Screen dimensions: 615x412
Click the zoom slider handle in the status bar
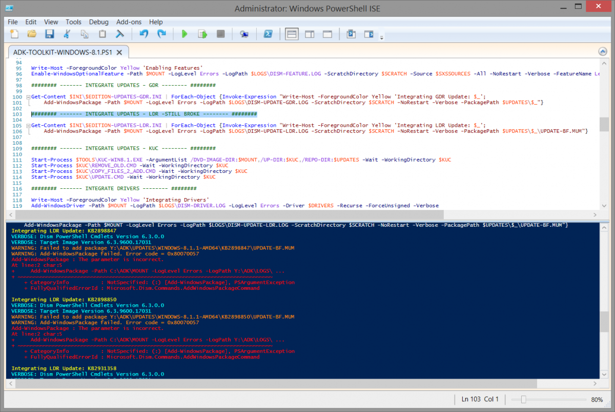[x=522, y=399]
